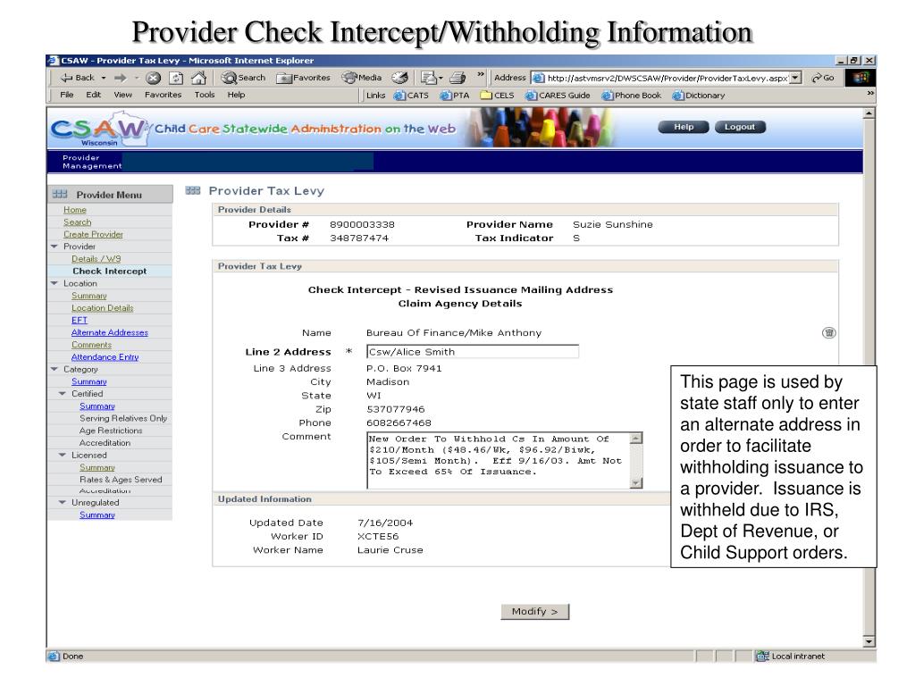Image resolution: width=915 pixels, height=686 pixels.
Task: Click the Forward arrow in toolbar
Action: 121,78
